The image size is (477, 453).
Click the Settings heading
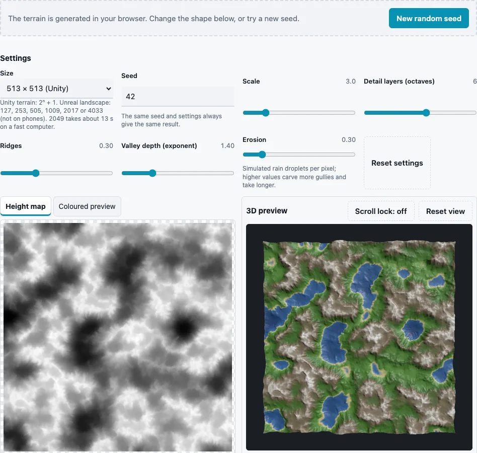click(16, 58)
